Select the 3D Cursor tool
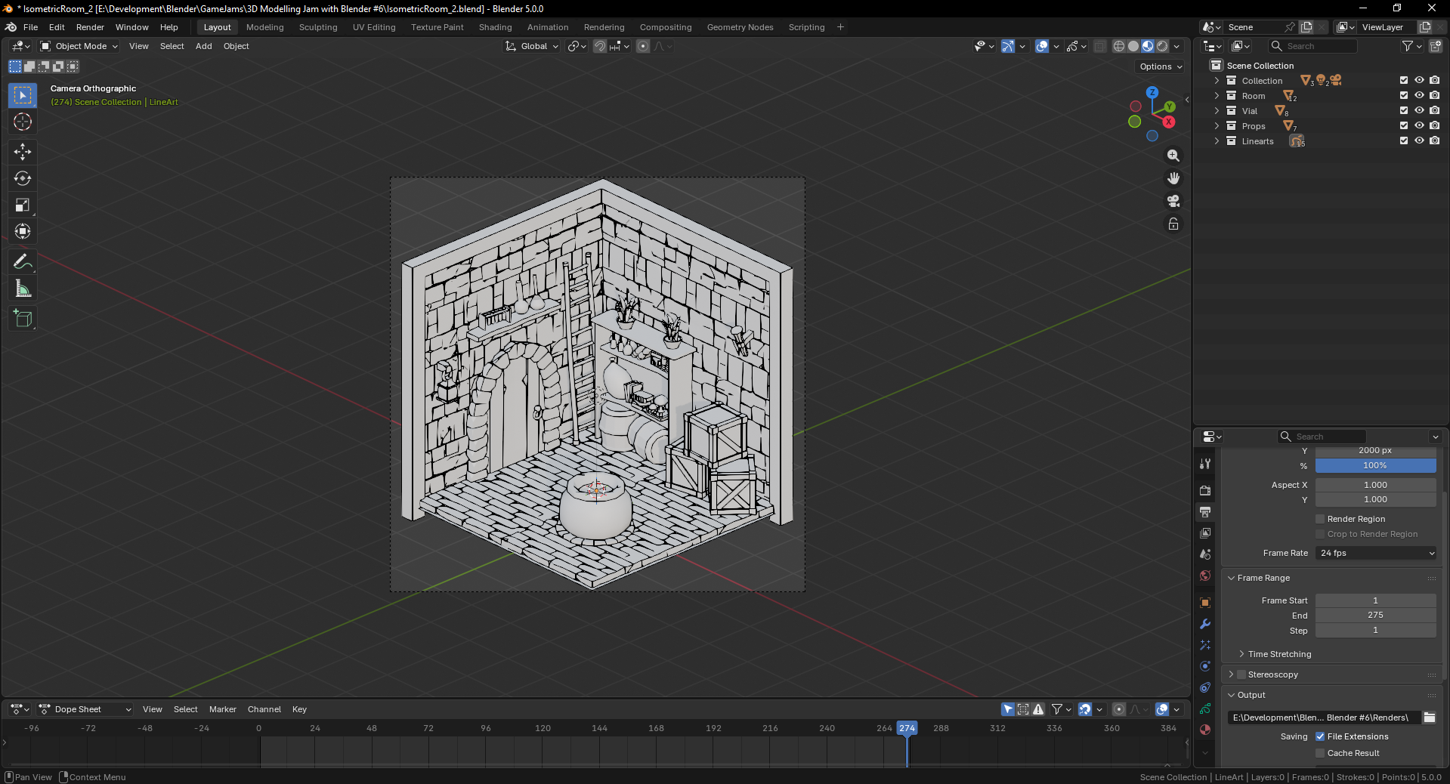Screen dimensions: 1450x784 (x=23, y=122)
